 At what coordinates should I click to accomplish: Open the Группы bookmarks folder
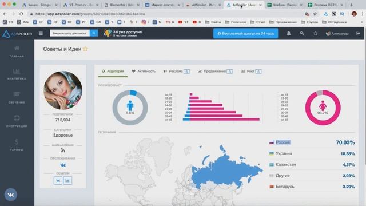309,22
